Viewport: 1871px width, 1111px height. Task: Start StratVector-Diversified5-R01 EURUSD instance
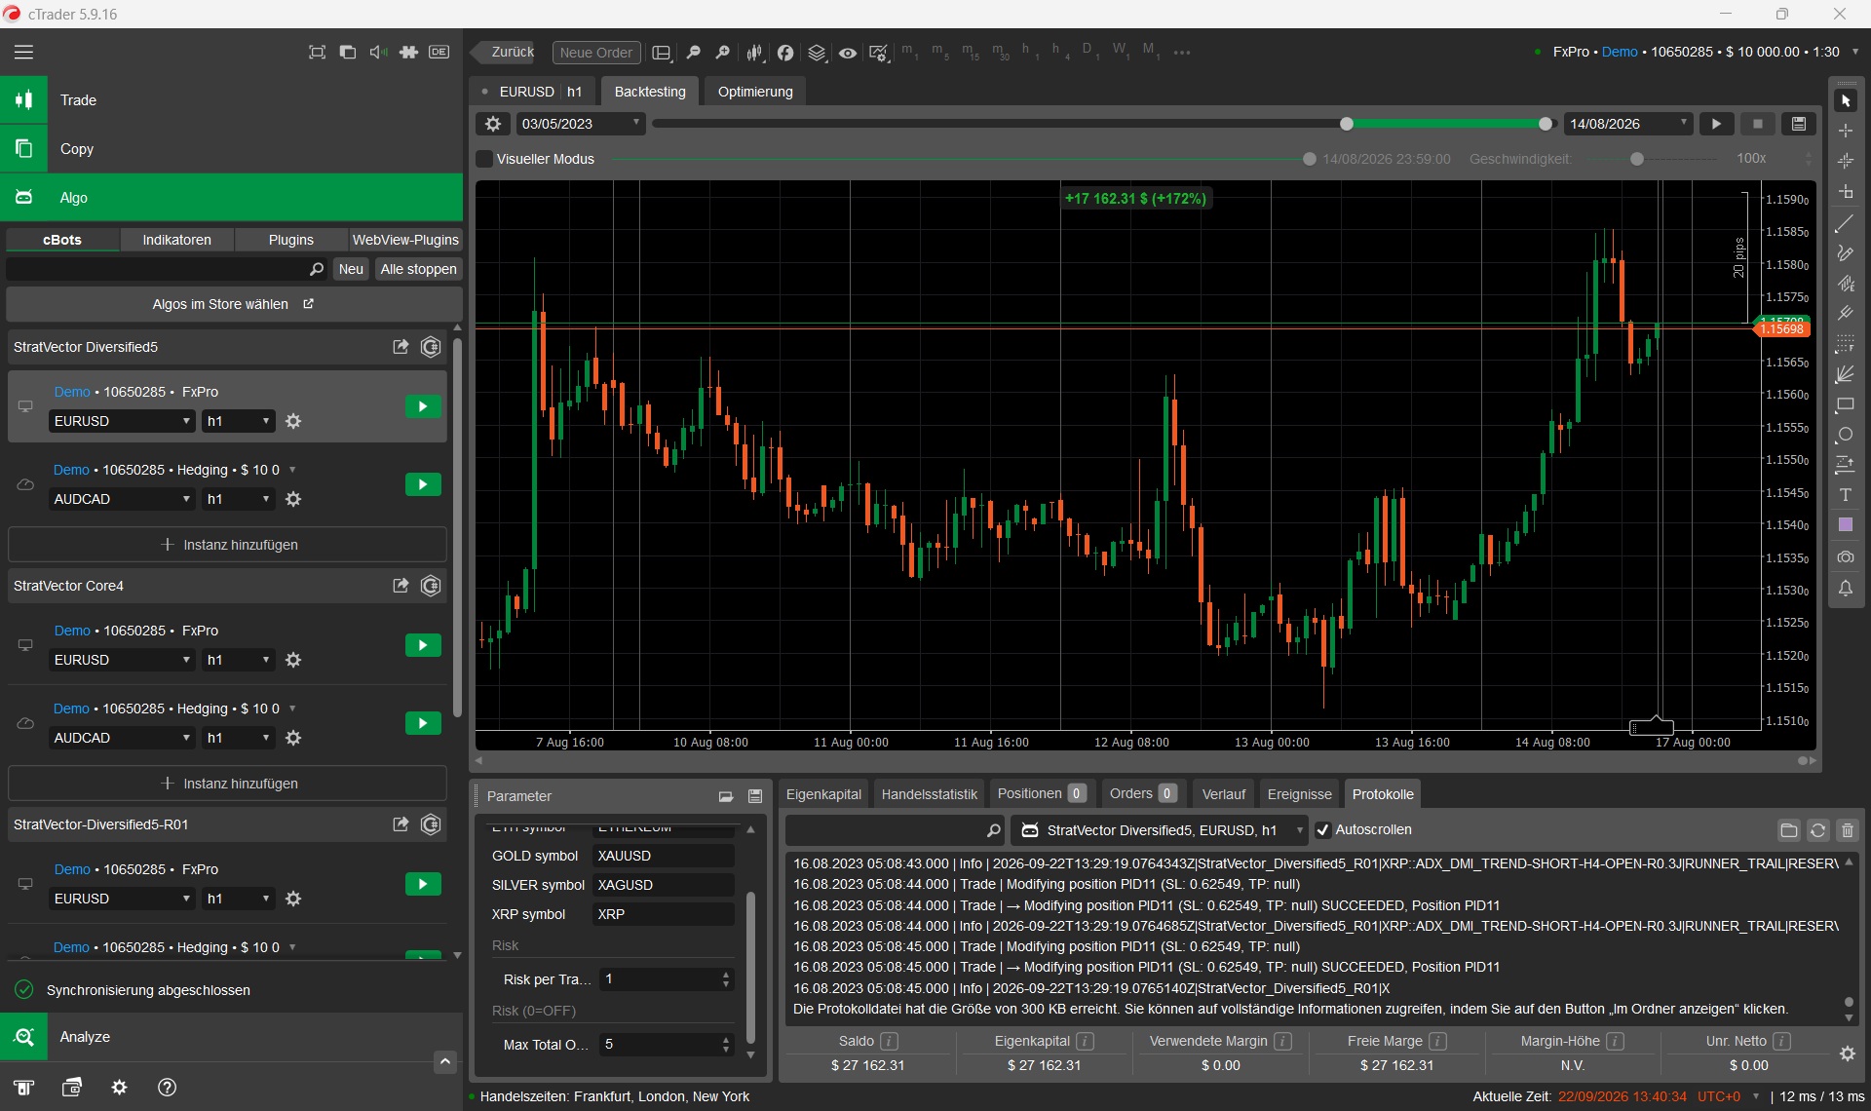coord(423,884)
